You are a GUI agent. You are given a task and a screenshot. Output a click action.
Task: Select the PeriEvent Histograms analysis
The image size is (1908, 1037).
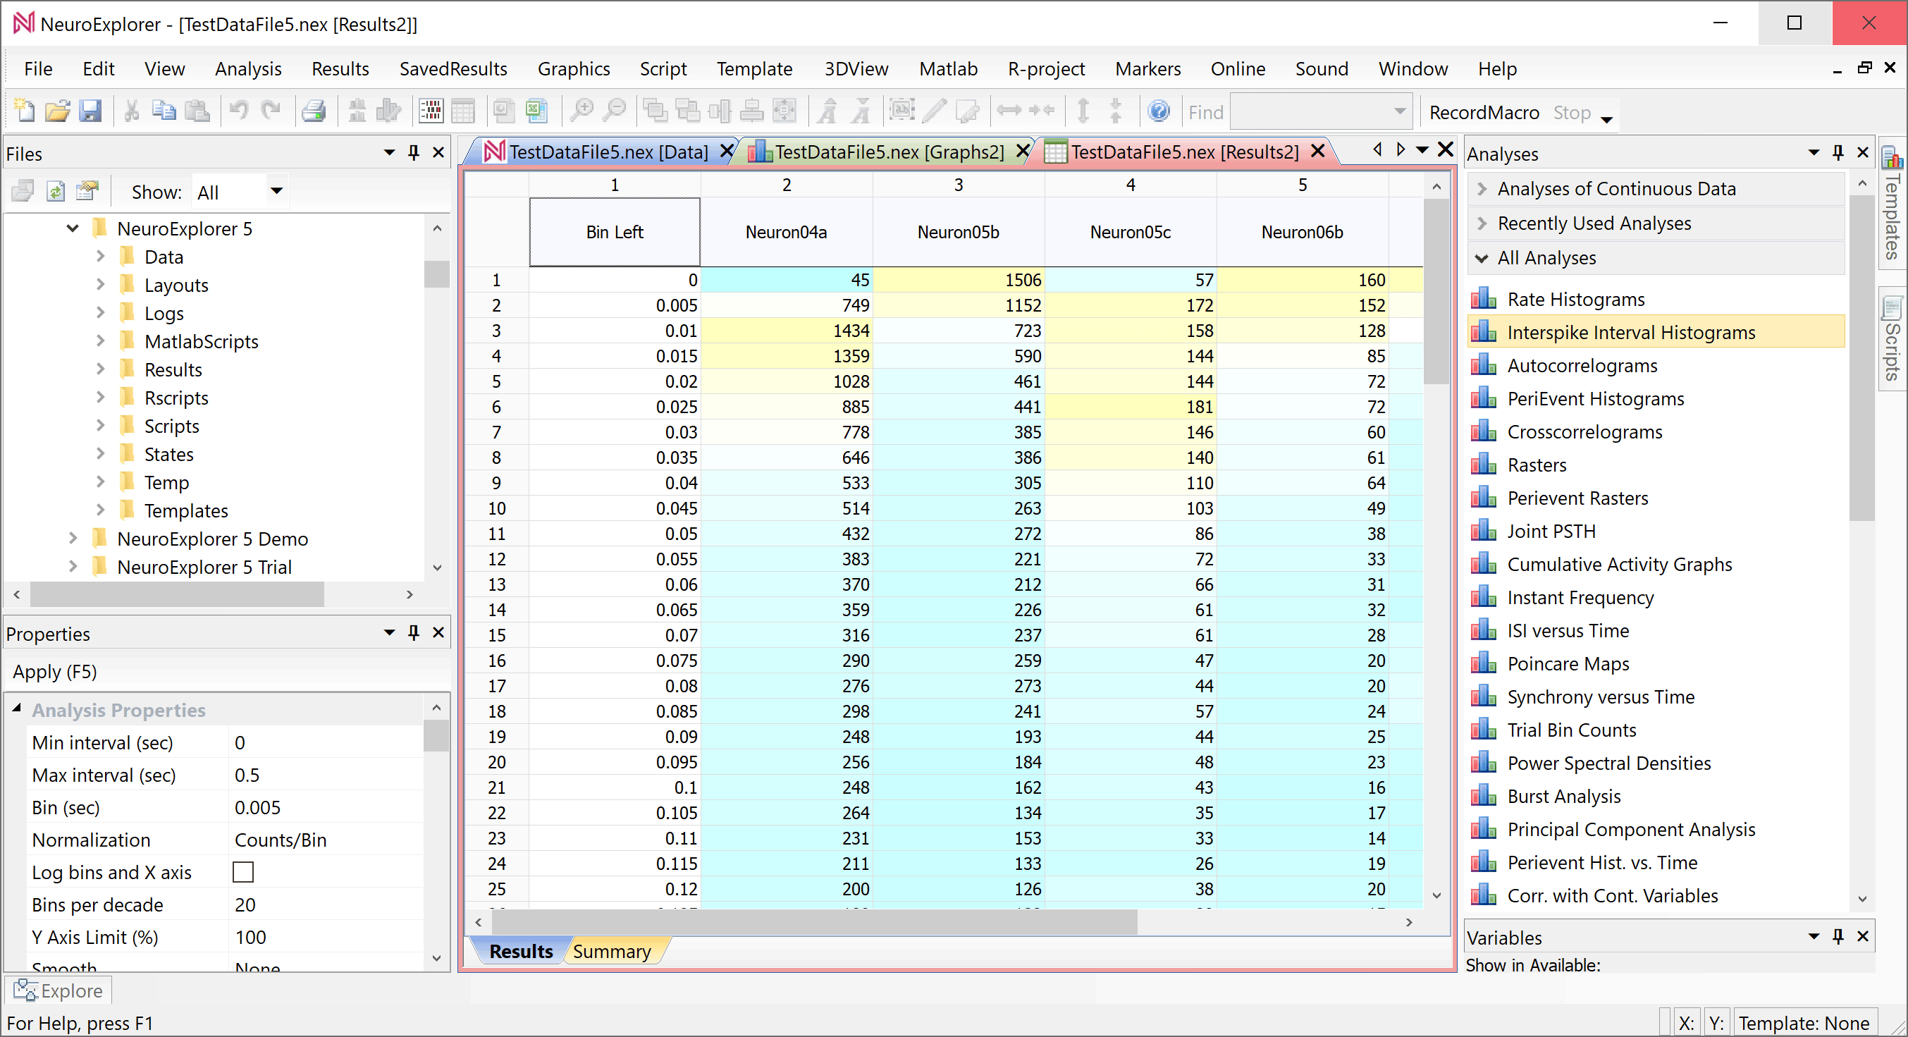[x=1596, y=399]
